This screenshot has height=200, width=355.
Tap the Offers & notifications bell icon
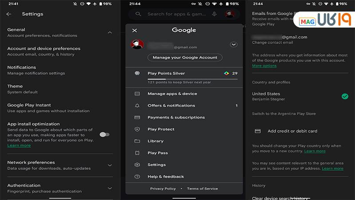point(137,106)
